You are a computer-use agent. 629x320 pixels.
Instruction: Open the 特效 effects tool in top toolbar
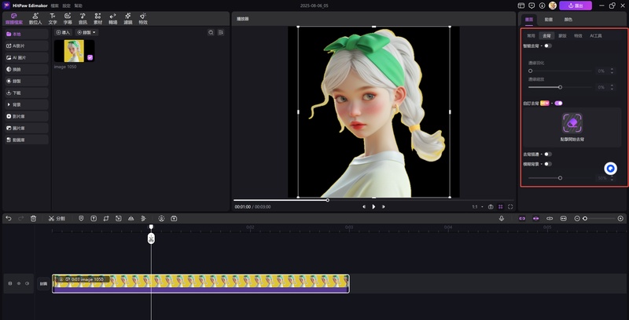point(143,18)
